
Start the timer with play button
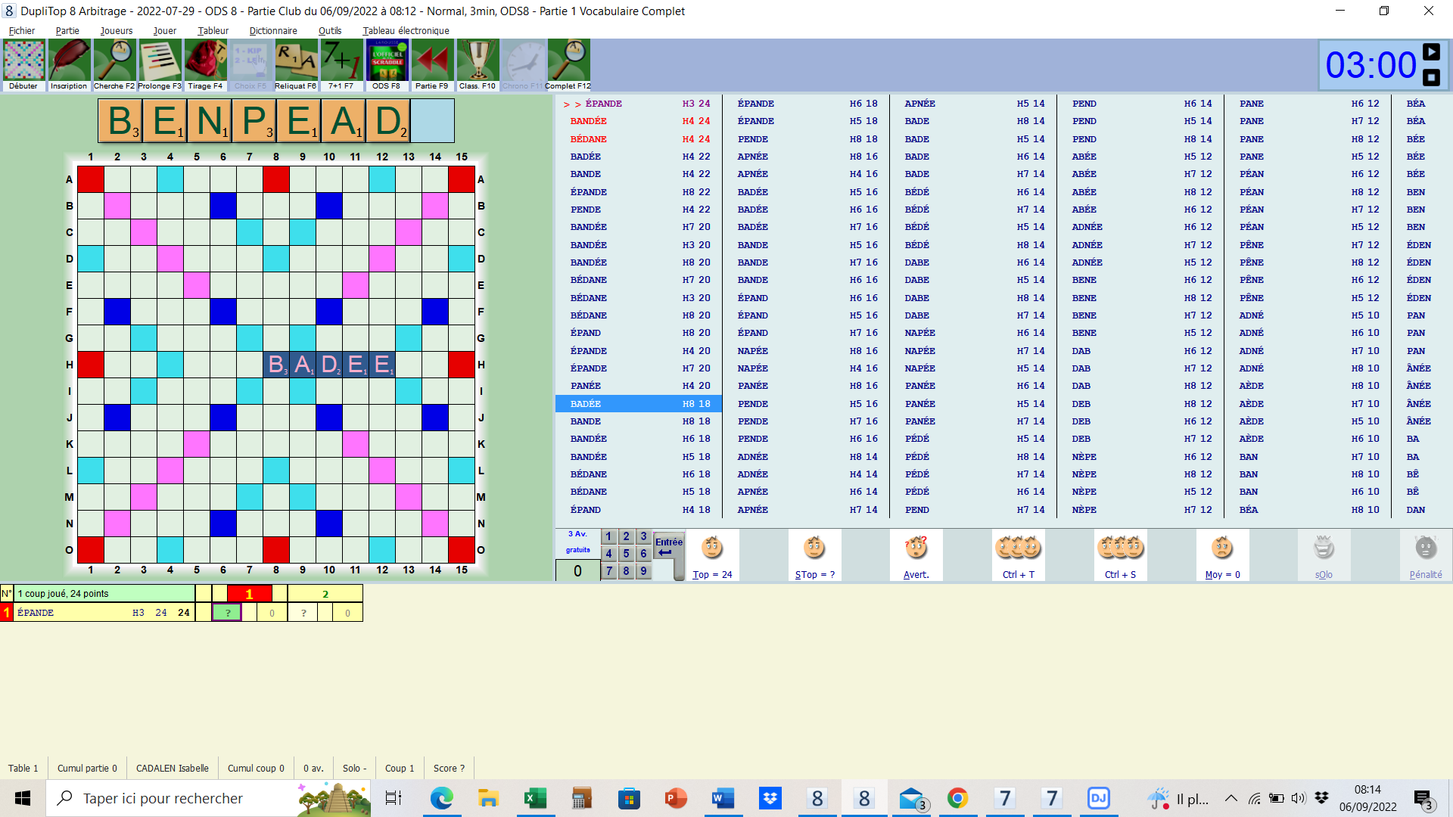click(x=1431, y=51)
